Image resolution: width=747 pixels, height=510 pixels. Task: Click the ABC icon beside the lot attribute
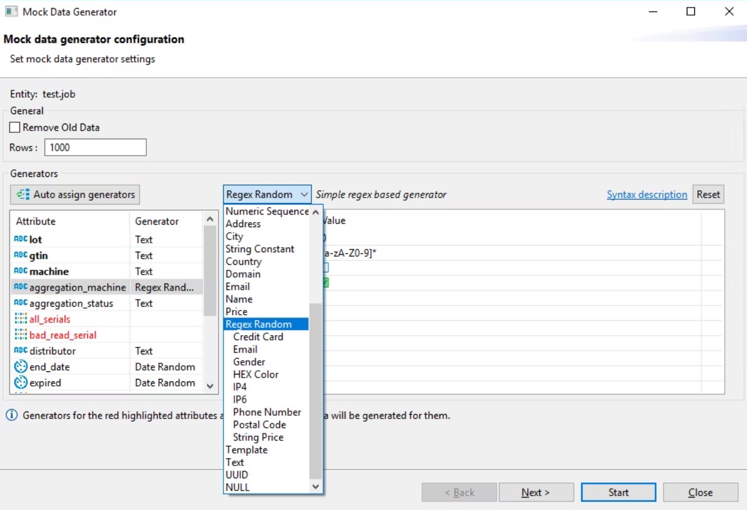pyautogui.click(x=20, y=240)
